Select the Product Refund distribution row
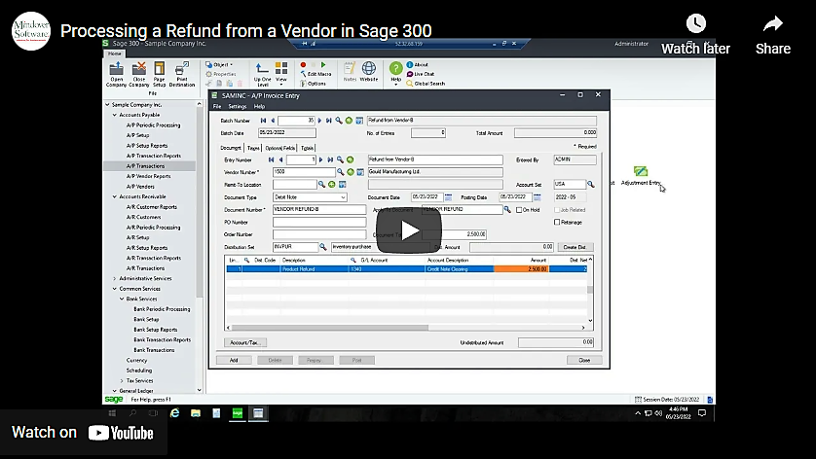The image size is (816, 459). (x=407, y=269)
